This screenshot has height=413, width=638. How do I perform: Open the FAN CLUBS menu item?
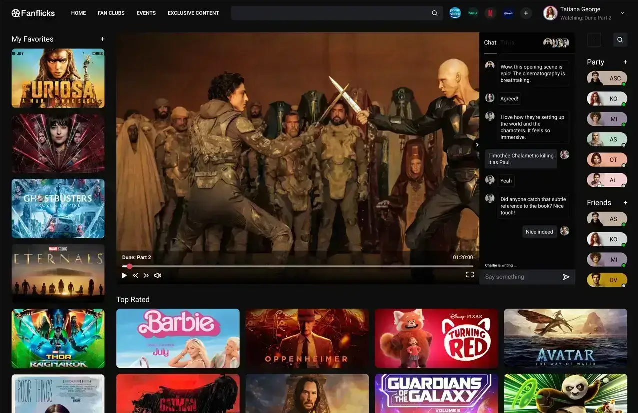111,13
